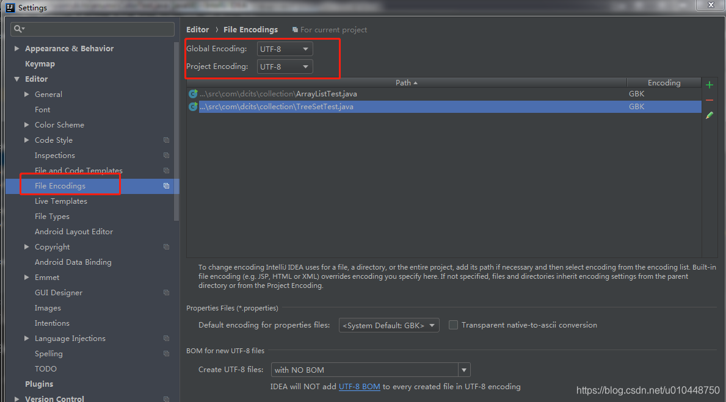The height and width of the screenshot is (402, 726).
Task: Expand the Language Injections node
Action: coord(26,339)
